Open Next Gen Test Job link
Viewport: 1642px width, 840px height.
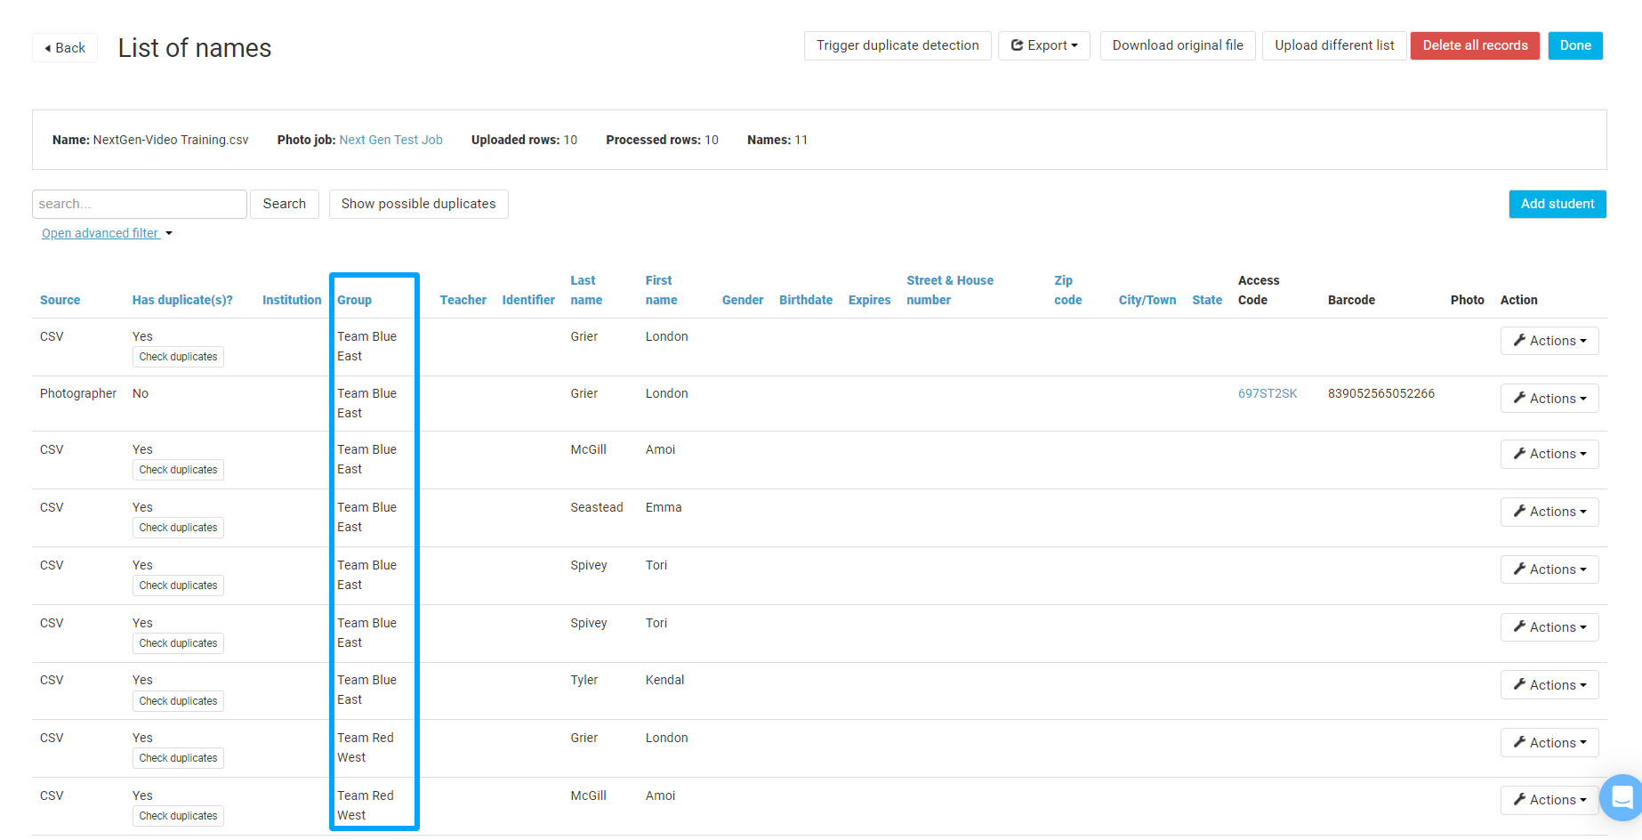tap(390, 140)
